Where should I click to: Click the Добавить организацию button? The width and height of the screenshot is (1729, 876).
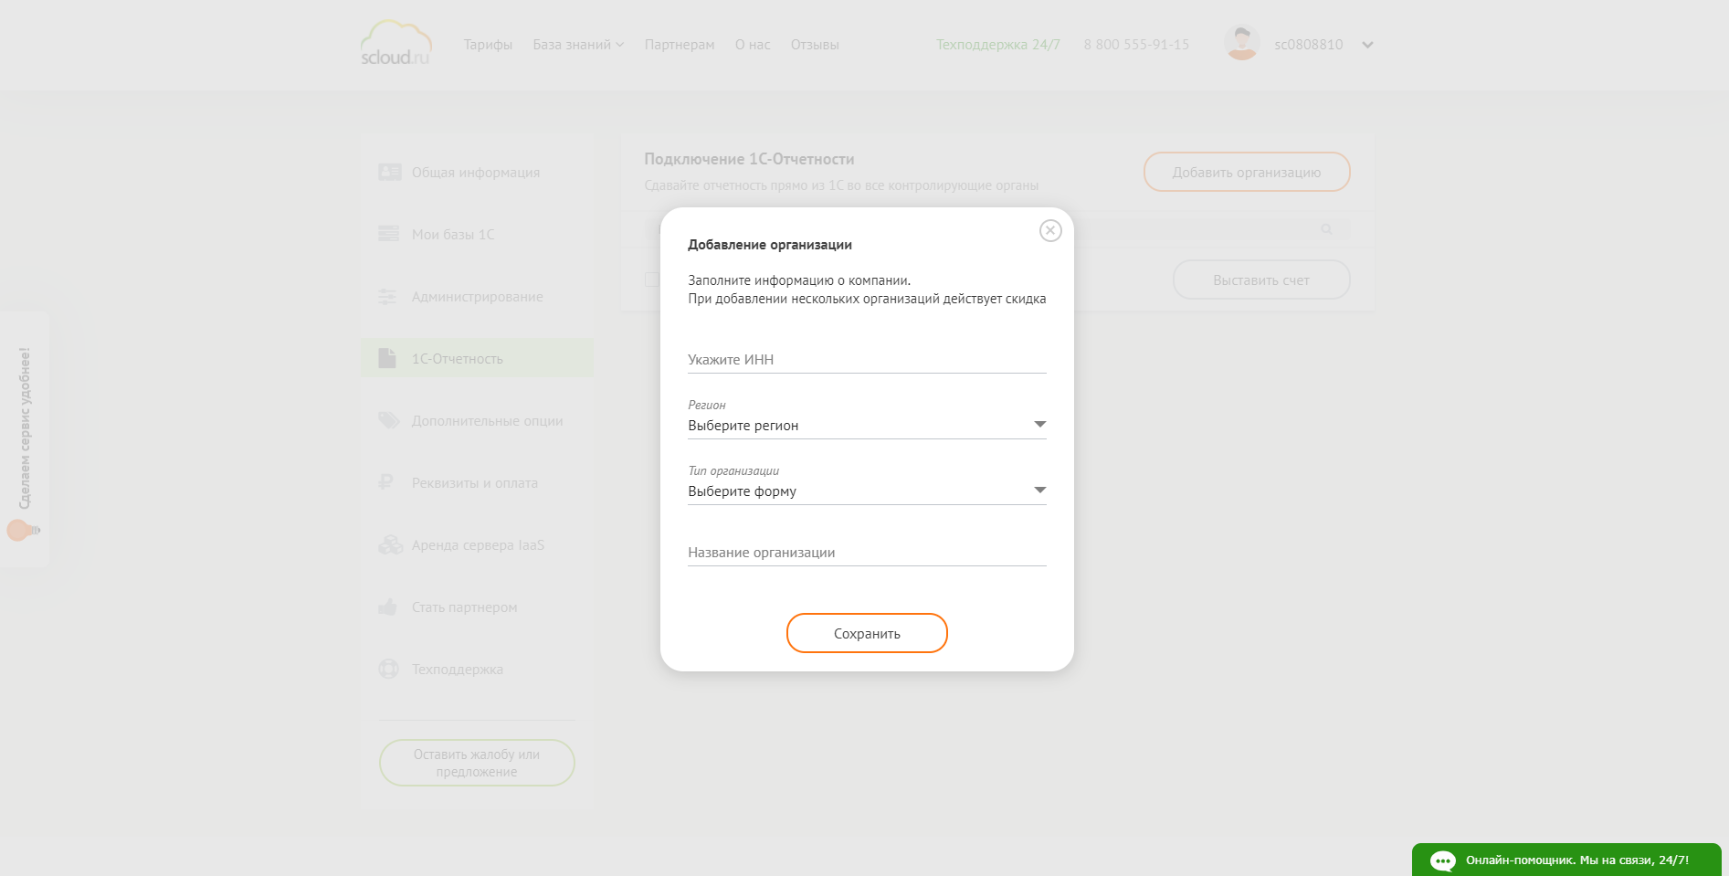1247,172
